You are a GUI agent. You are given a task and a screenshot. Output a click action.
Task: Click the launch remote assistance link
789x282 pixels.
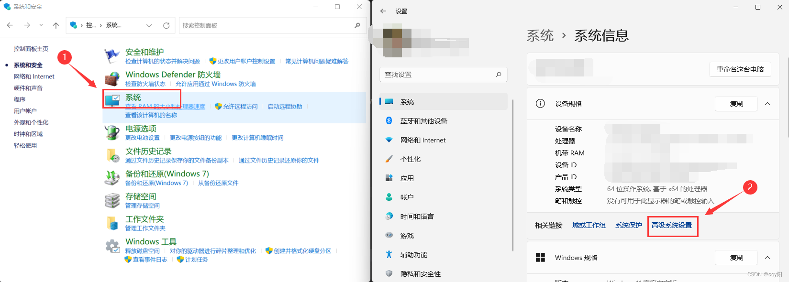tap(285, 107)
